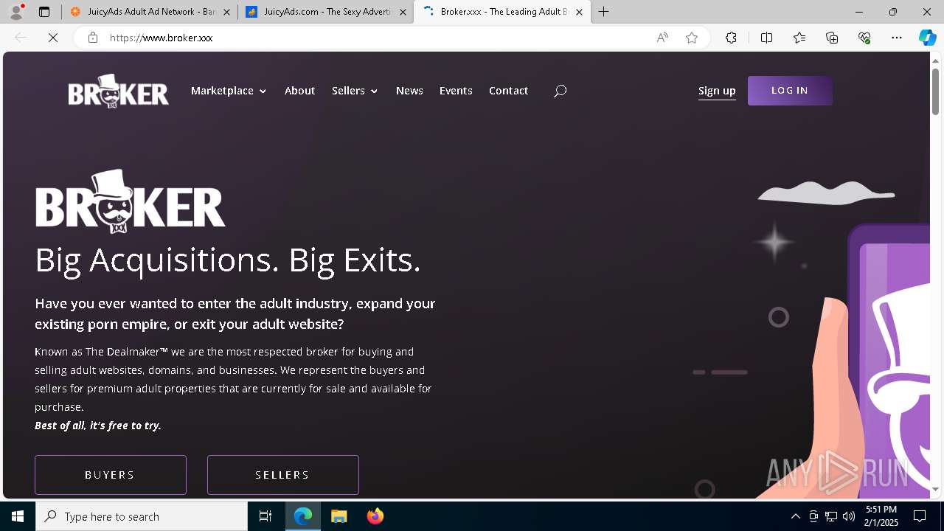Close the JuicyAds Adult Ad Network tab
The image size is (944, 531).
(x=226, y=12)
